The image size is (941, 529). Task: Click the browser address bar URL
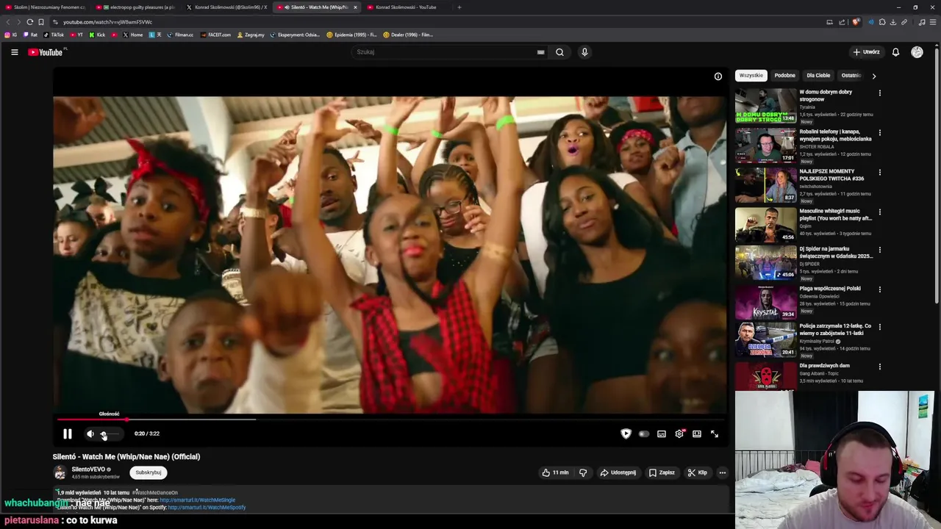[108, 22]
